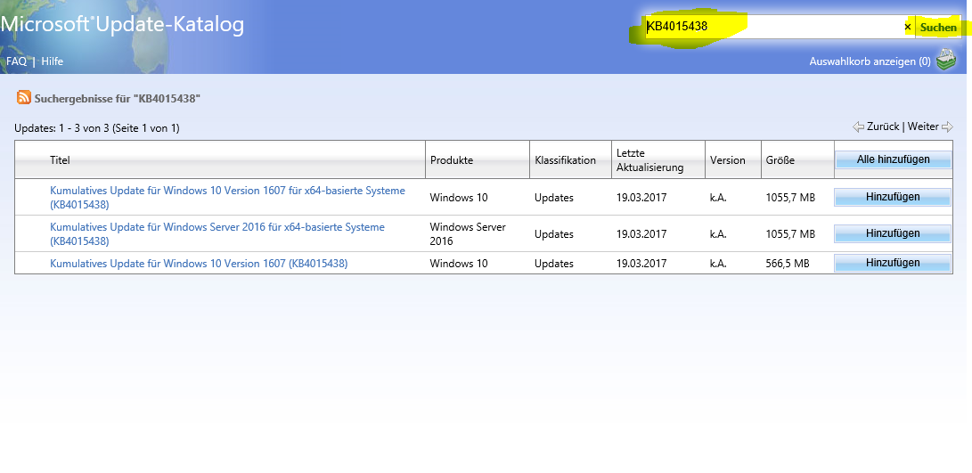Click the Zurück pagination link
This screenshot has width=972, height=473.
pos(883,126)
